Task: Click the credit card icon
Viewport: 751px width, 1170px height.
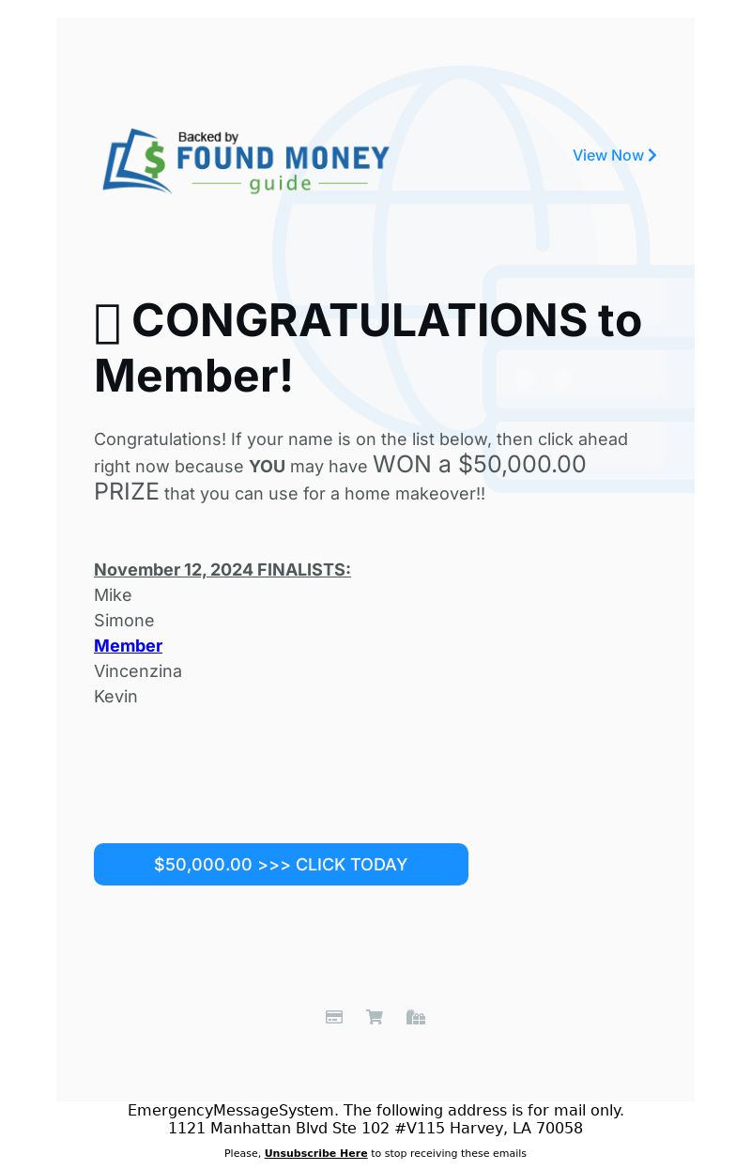Action: (334, 1017)
